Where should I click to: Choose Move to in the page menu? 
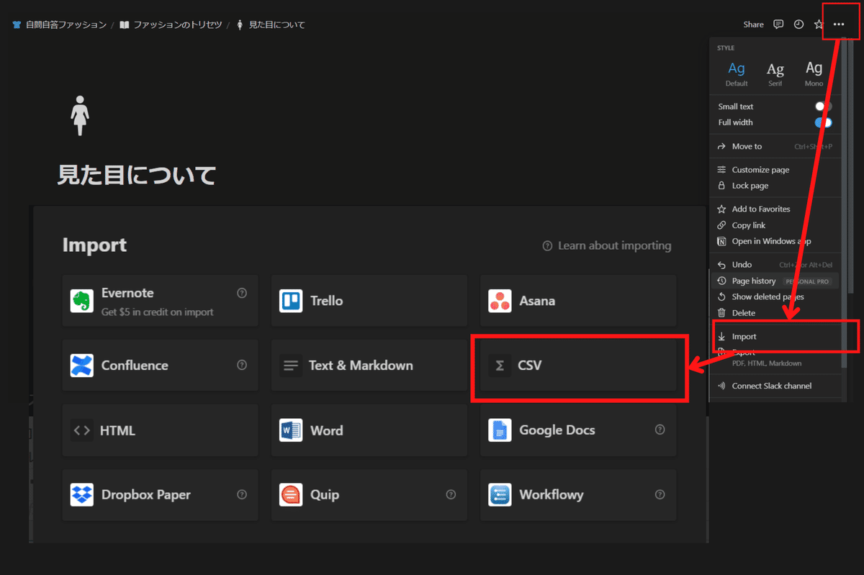[775, 146]
